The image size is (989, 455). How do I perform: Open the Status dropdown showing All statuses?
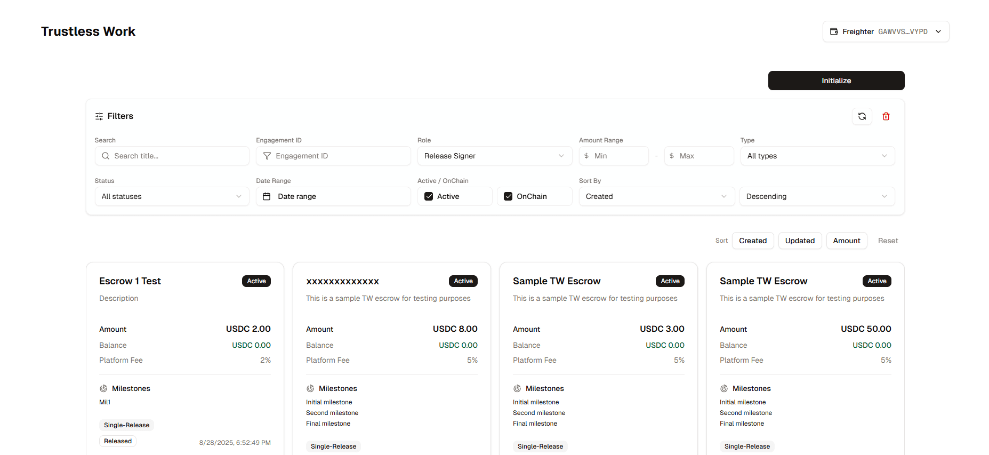coord(172,196)
